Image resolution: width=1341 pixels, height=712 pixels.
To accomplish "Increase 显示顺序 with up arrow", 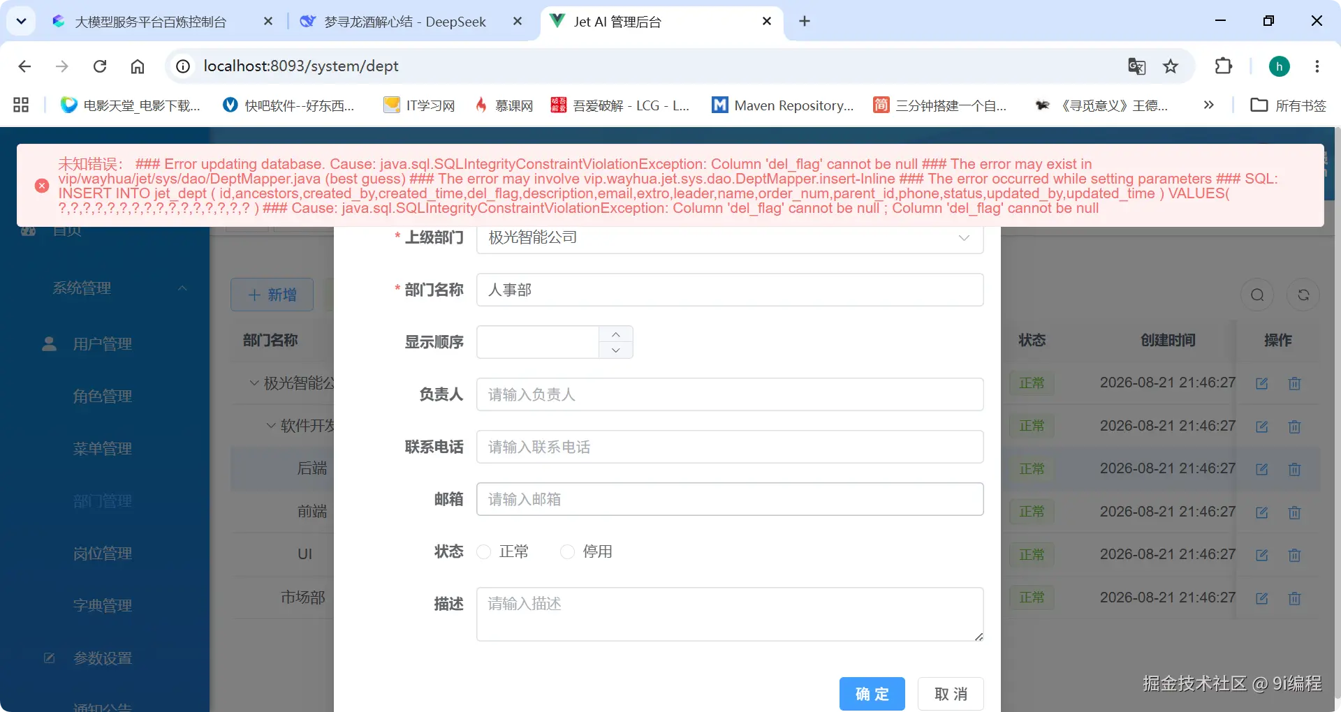I will point(615,334).
